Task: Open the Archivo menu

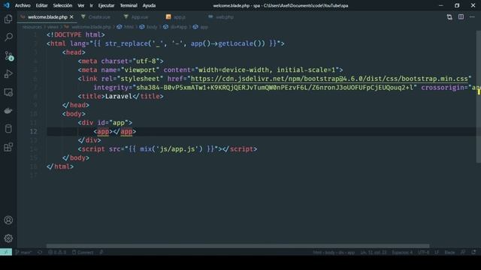Action: click(x=23, y=5)
